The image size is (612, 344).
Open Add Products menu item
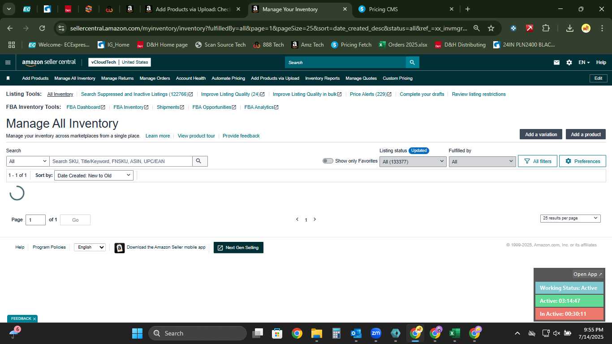[x=35, y=78]
